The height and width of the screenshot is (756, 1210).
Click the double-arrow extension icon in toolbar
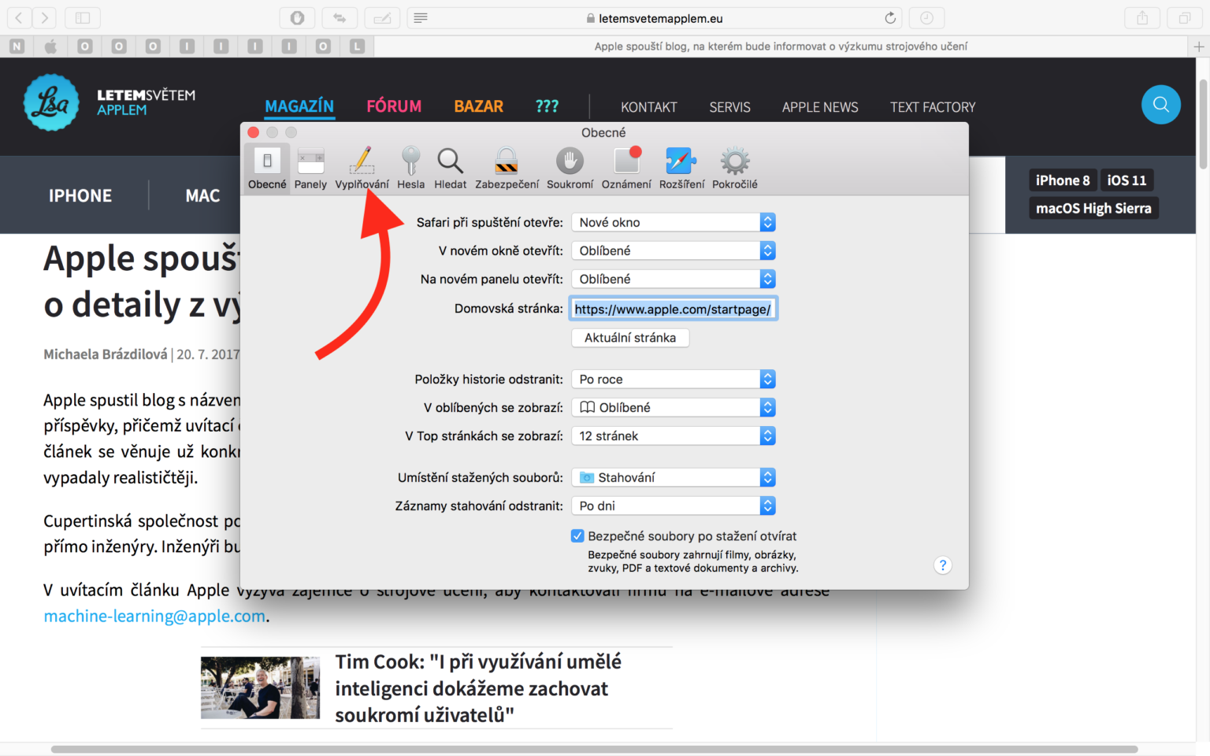point(340,17)
